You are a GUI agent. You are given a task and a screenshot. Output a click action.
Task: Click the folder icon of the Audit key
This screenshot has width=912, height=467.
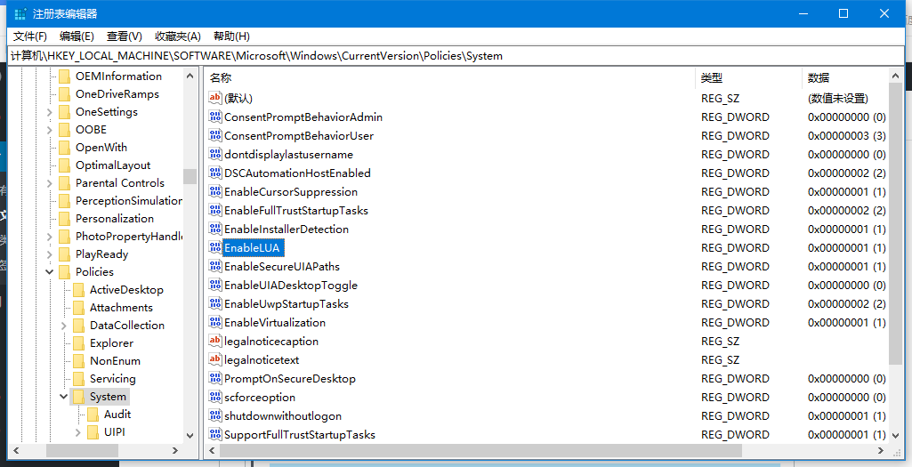[x=93, y=415]
